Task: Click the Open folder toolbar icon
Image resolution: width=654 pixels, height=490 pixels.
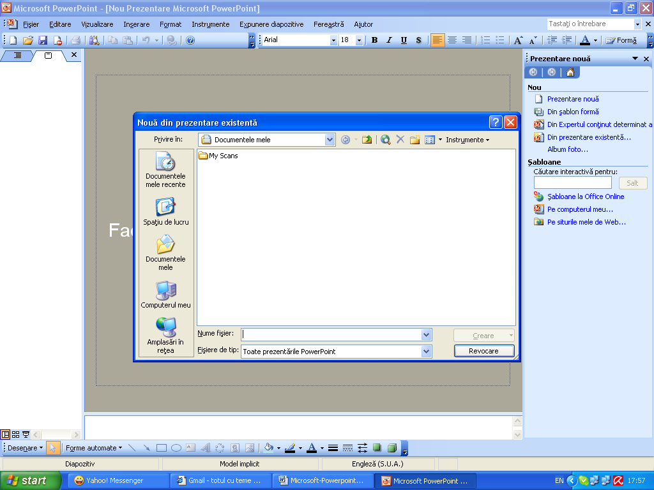Action: coord(28,40)
